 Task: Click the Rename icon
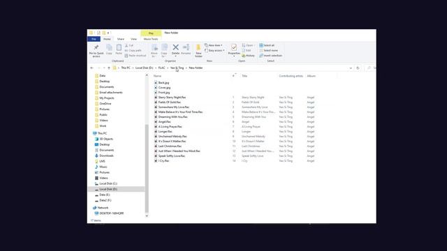[186, 47]
